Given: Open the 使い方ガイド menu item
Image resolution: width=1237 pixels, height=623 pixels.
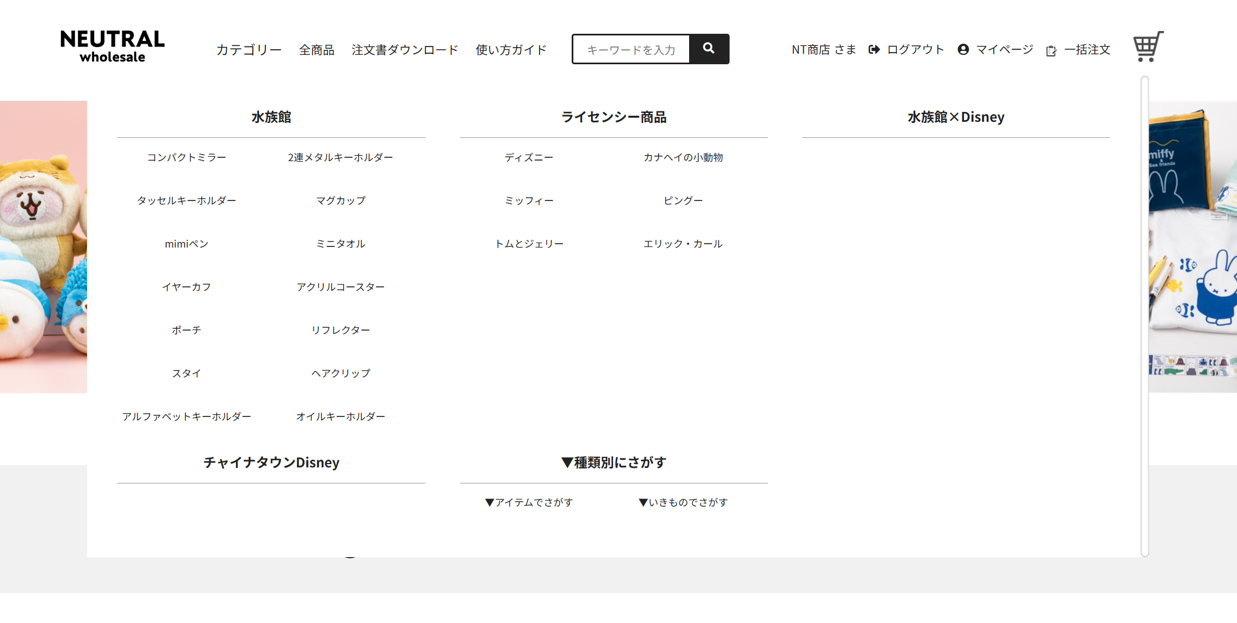Looking at the screenshot, I should pos(511,50).
